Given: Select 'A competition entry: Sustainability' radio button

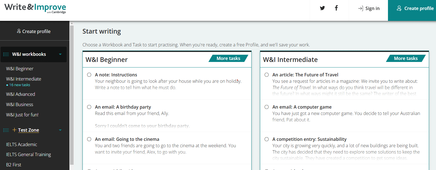Looking at the screenshot, I should click(x=267, y=139).
